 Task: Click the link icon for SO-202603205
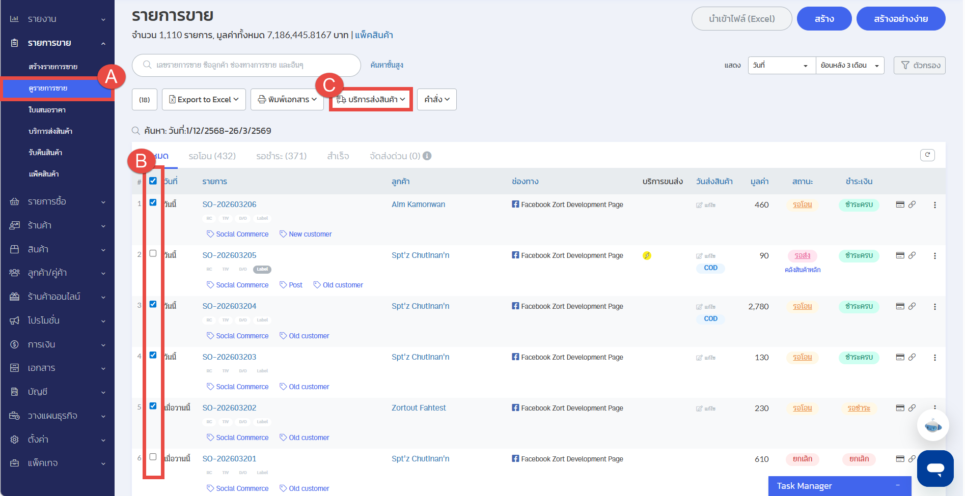point(912,255)
